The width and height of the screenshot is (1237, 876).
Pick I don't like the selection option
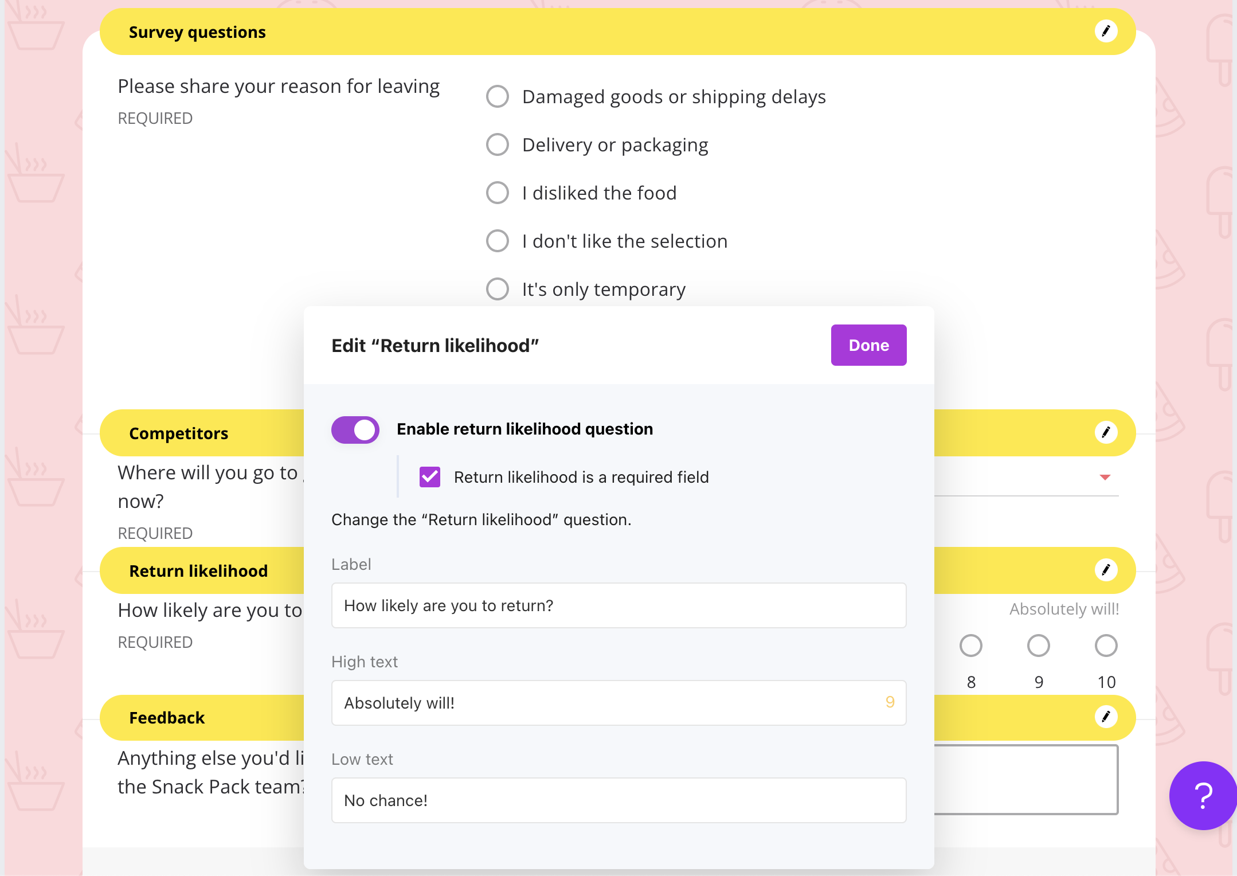tap(498, 241)
